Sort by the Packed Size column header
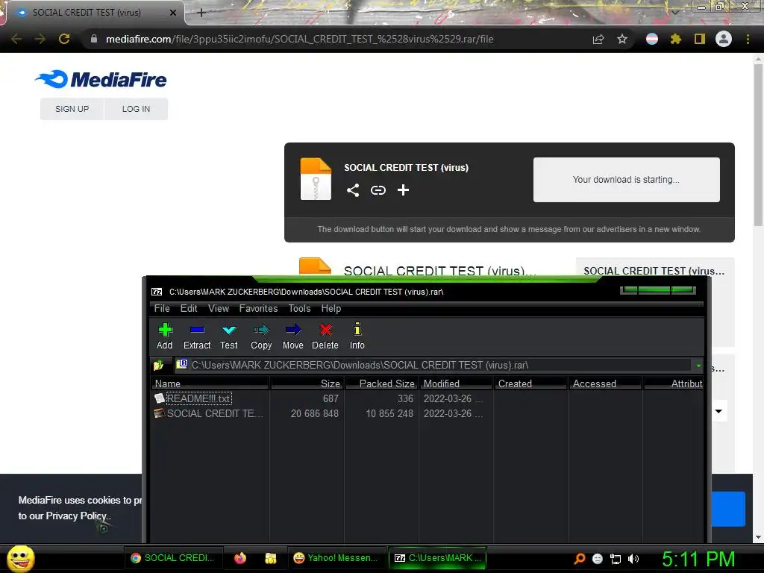764x573 pixels. (381, 383)
